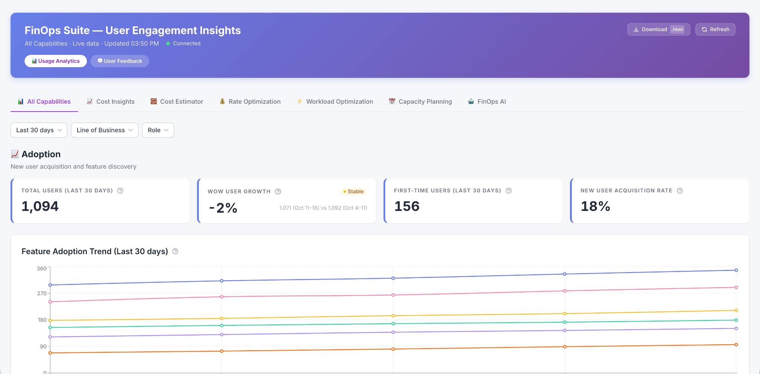
Task: Select the All Capabilities tab
Action: [x=44, y=102]
